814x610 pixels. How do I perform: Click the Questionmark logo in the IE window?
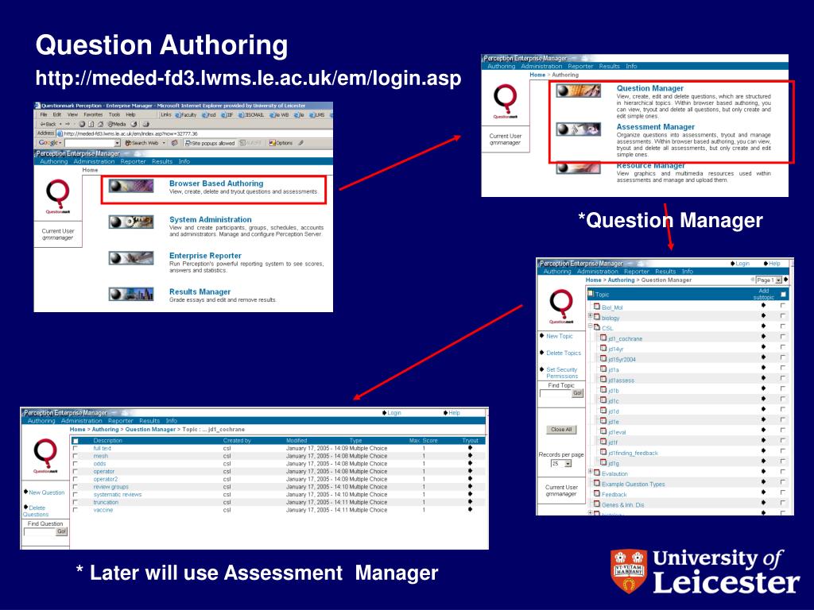pos(57,195)
